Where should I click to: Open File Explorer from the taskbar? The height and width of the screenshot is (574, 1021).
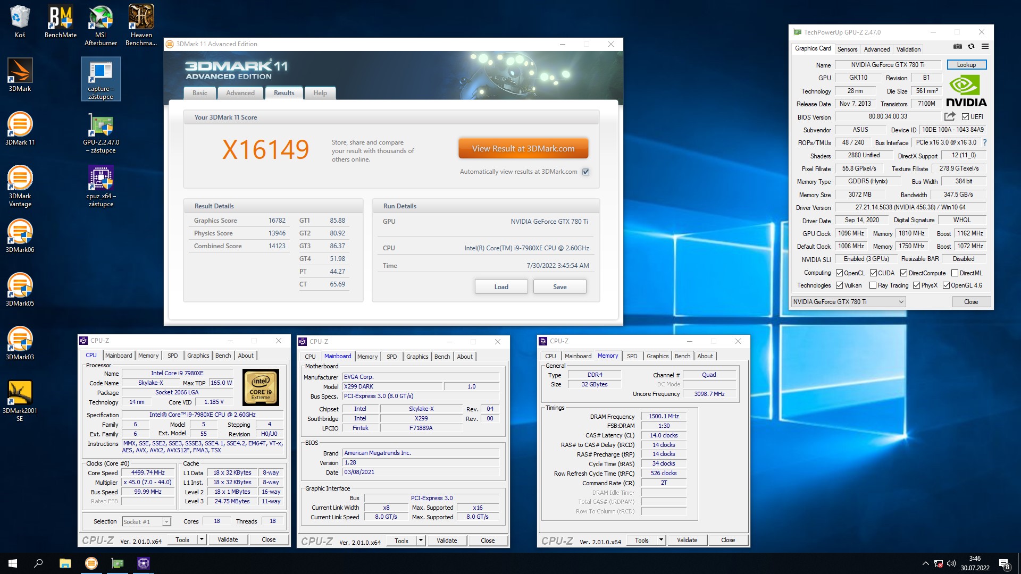[65, 563]
